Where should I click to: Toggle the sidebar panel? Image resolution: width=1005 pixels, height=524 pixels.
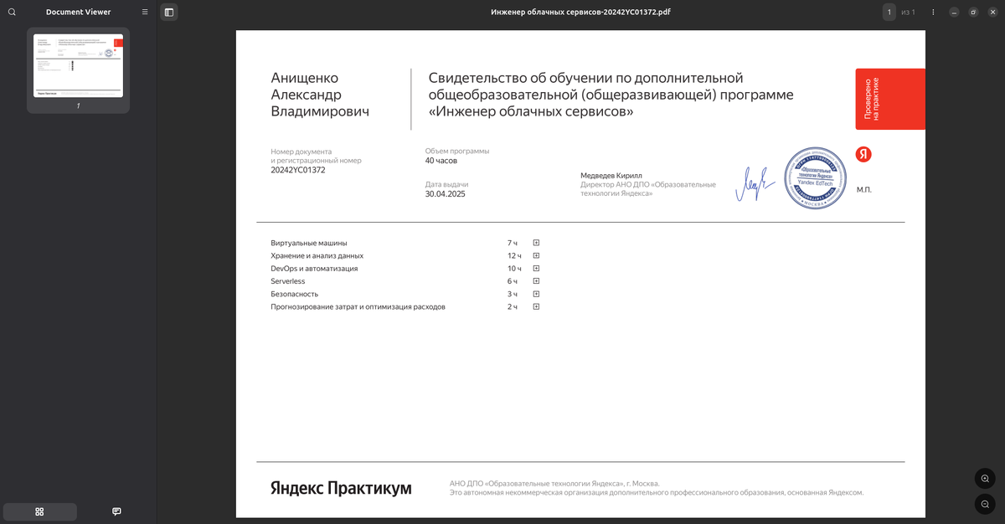pyautogui.click(x=168, y=12)
